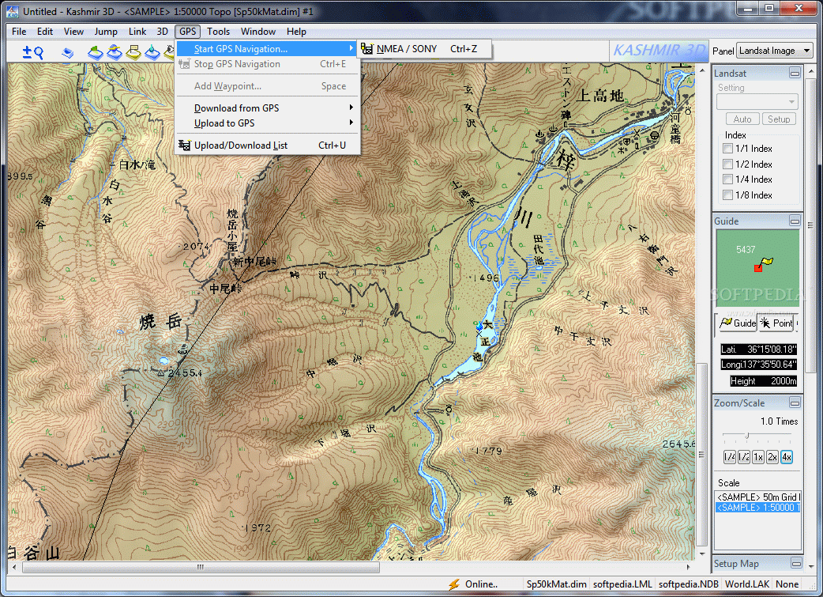Viewport: 823px width, 597px height.
Task: Click the zoom in/out magnifier toolbar icon
Action: click(x=32, y=52)
